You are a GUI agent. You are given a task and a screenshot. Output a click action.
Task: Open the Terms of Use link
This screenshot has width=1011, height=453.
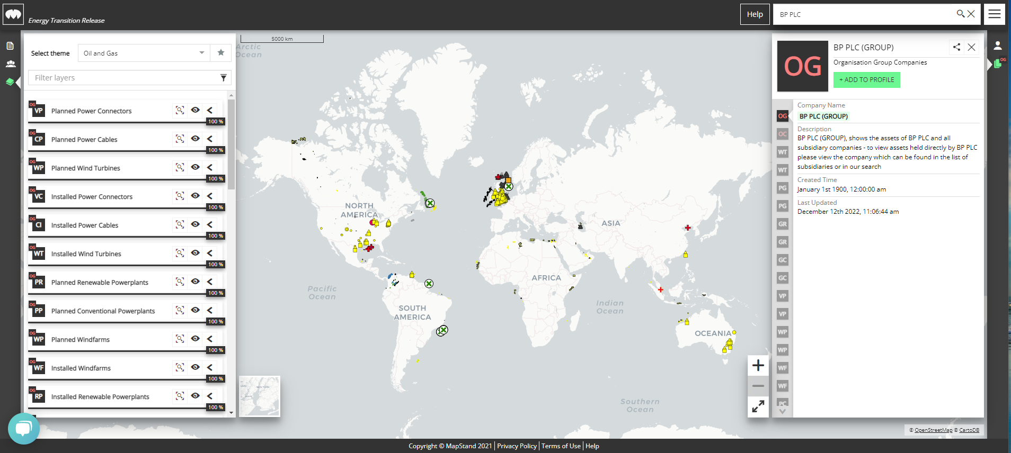coord(561,446)
